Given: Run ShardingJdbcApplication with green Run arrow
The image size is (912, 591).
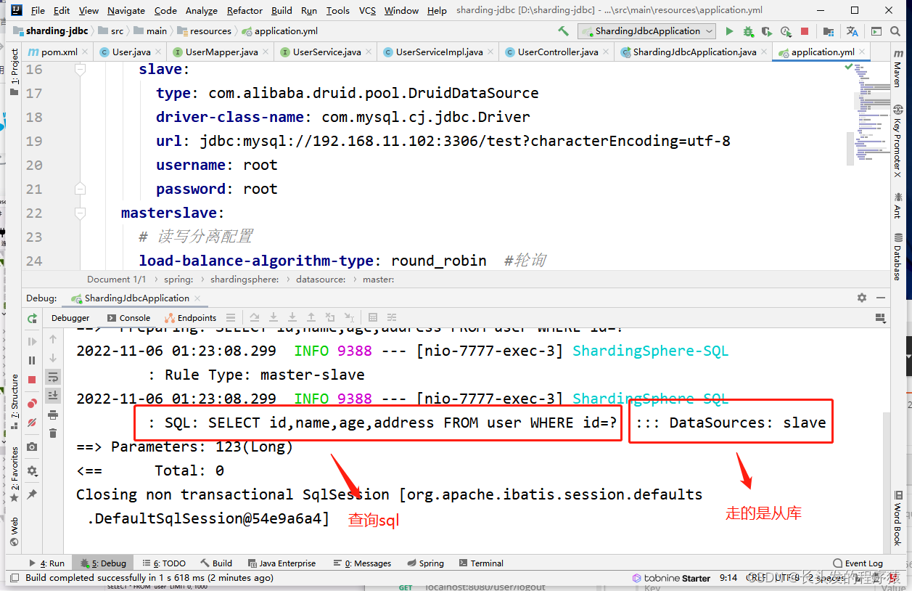Looking at the screenshot, I should coord(730,31).
